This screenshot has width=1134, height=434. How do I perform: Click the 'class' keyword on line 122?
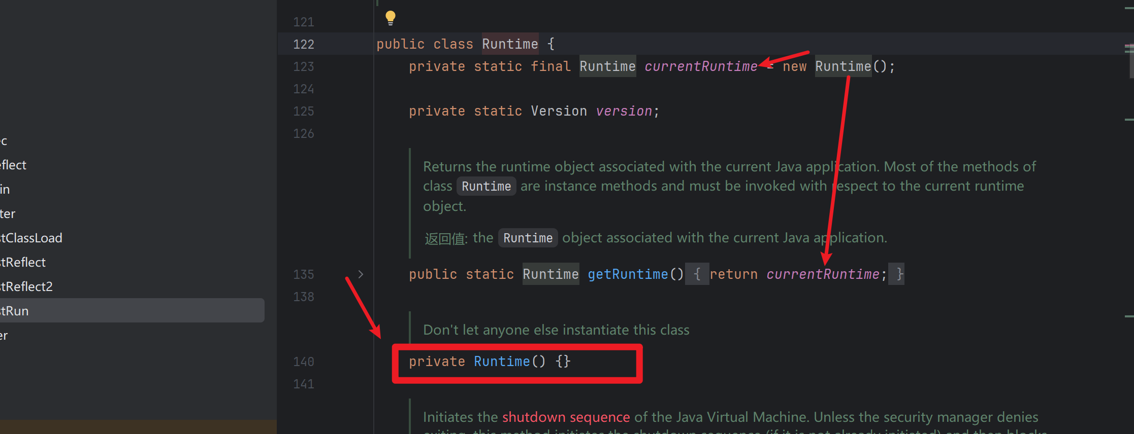click(x=453, y=44)
